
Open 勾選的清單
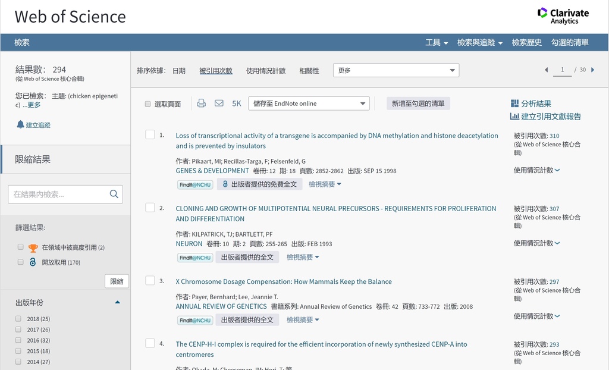click(x=570, y=42)
